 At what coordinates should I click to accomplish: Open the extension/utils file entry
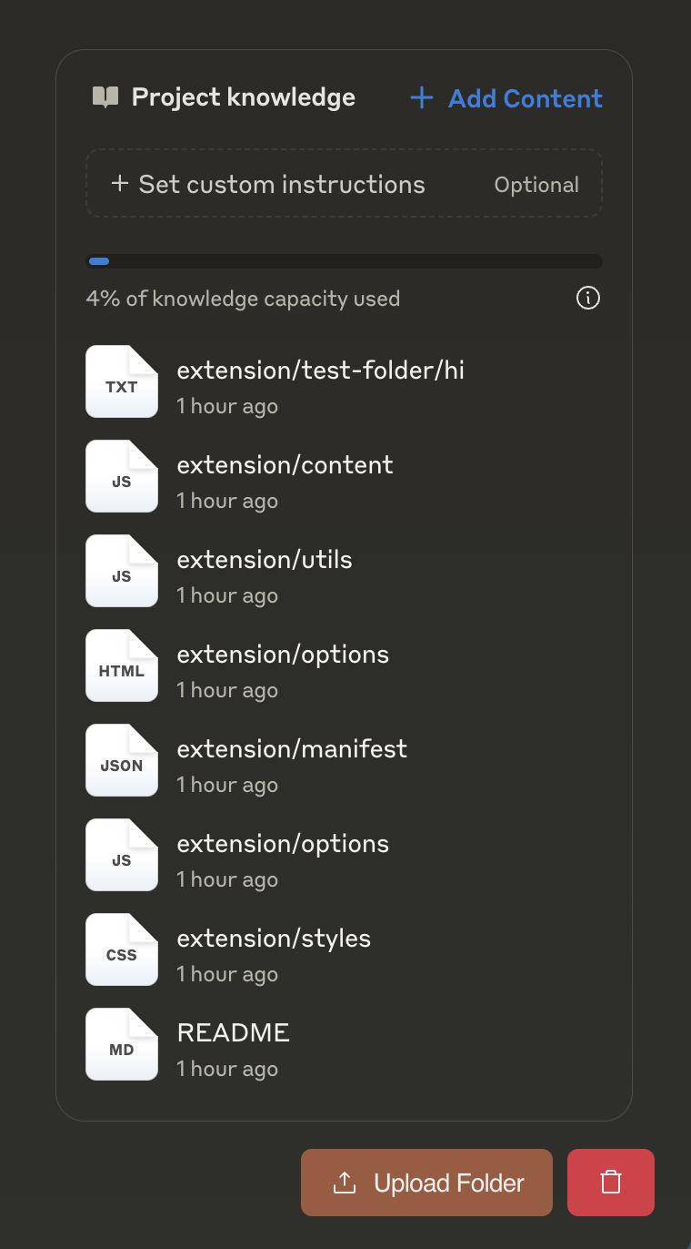point(344,571)
